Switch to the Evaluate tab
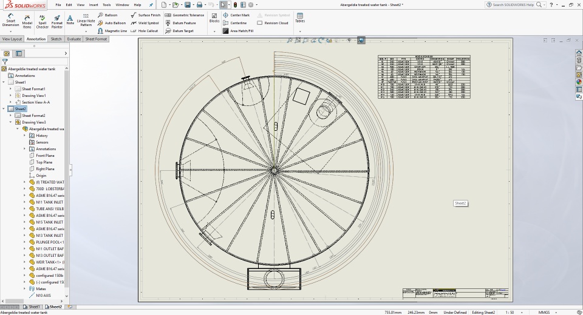Image resolution: width=583 pixels, height=315 pixels. pyautogui.click(x=74, y=39)
